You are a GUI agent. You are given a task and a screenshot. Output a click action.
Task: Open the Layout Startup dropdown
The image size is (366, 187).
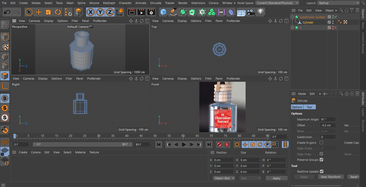338,3
